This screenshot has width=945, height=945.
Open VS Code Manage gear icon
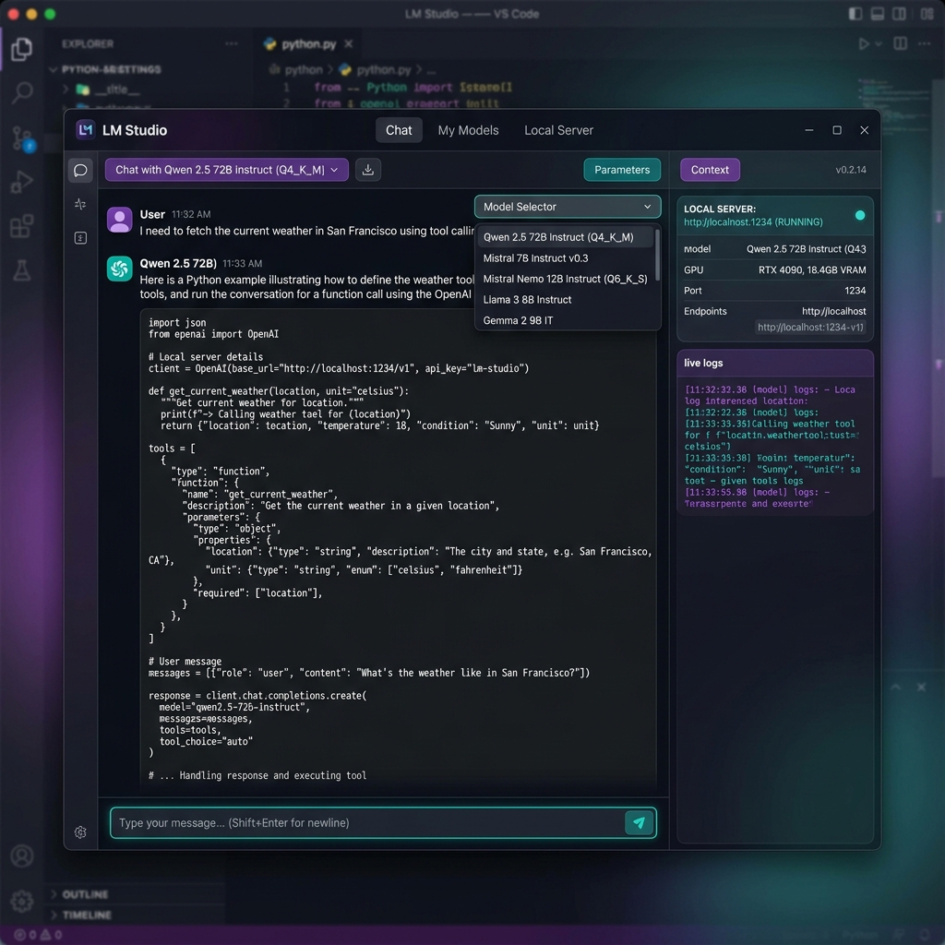tap(22, 901)
